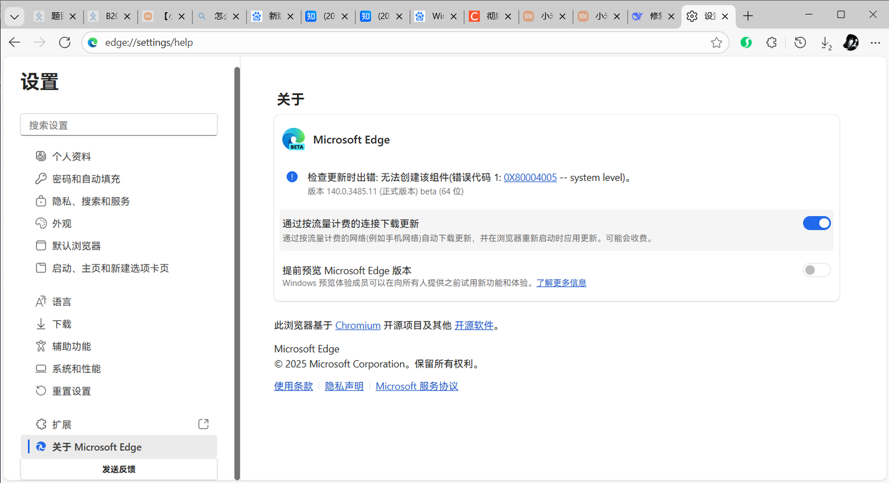Open the Chromium project link
The height and width of the screenshot is (483, 889).
(357, 325)
